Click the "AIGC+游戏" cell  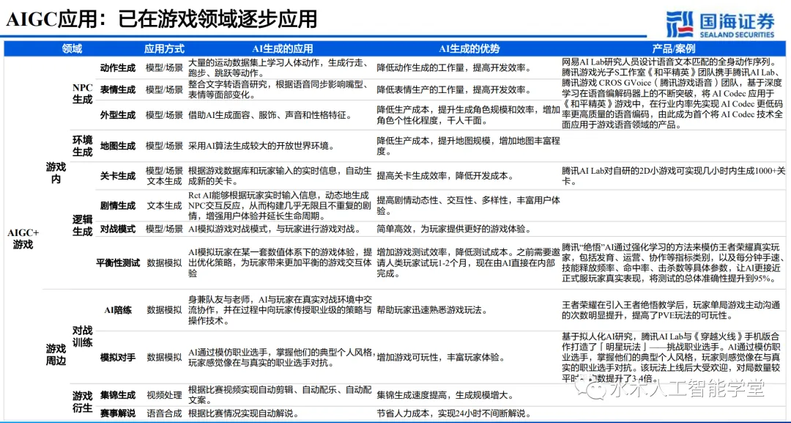coord(23,239)
